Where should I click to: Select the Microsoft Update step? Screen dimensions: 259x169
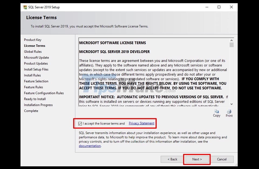[36, 57]
